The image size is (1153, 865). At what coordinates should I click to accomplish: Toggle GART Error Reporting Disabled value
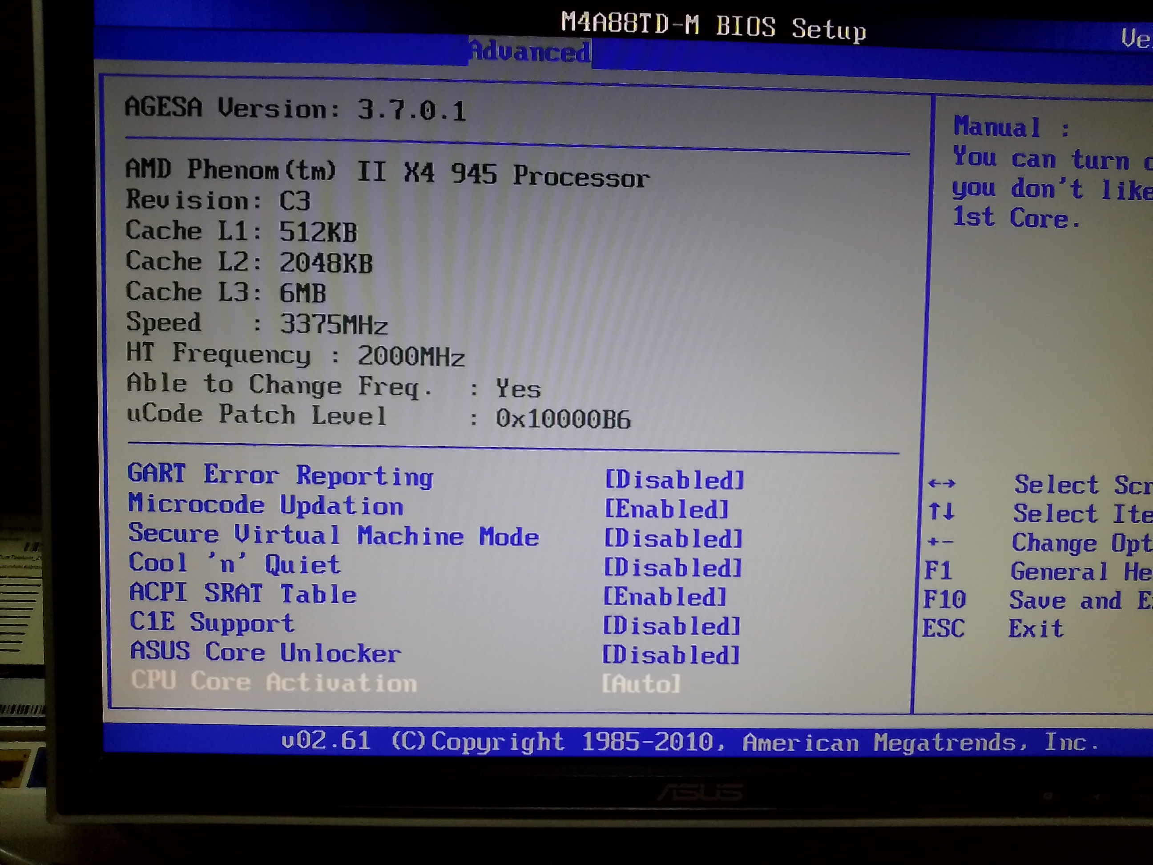point(674,480)
